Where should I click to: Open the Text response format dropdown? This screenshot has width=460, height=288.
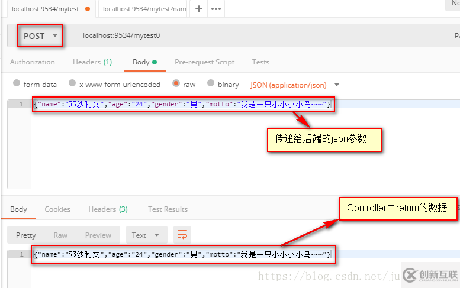coord(147,235)
